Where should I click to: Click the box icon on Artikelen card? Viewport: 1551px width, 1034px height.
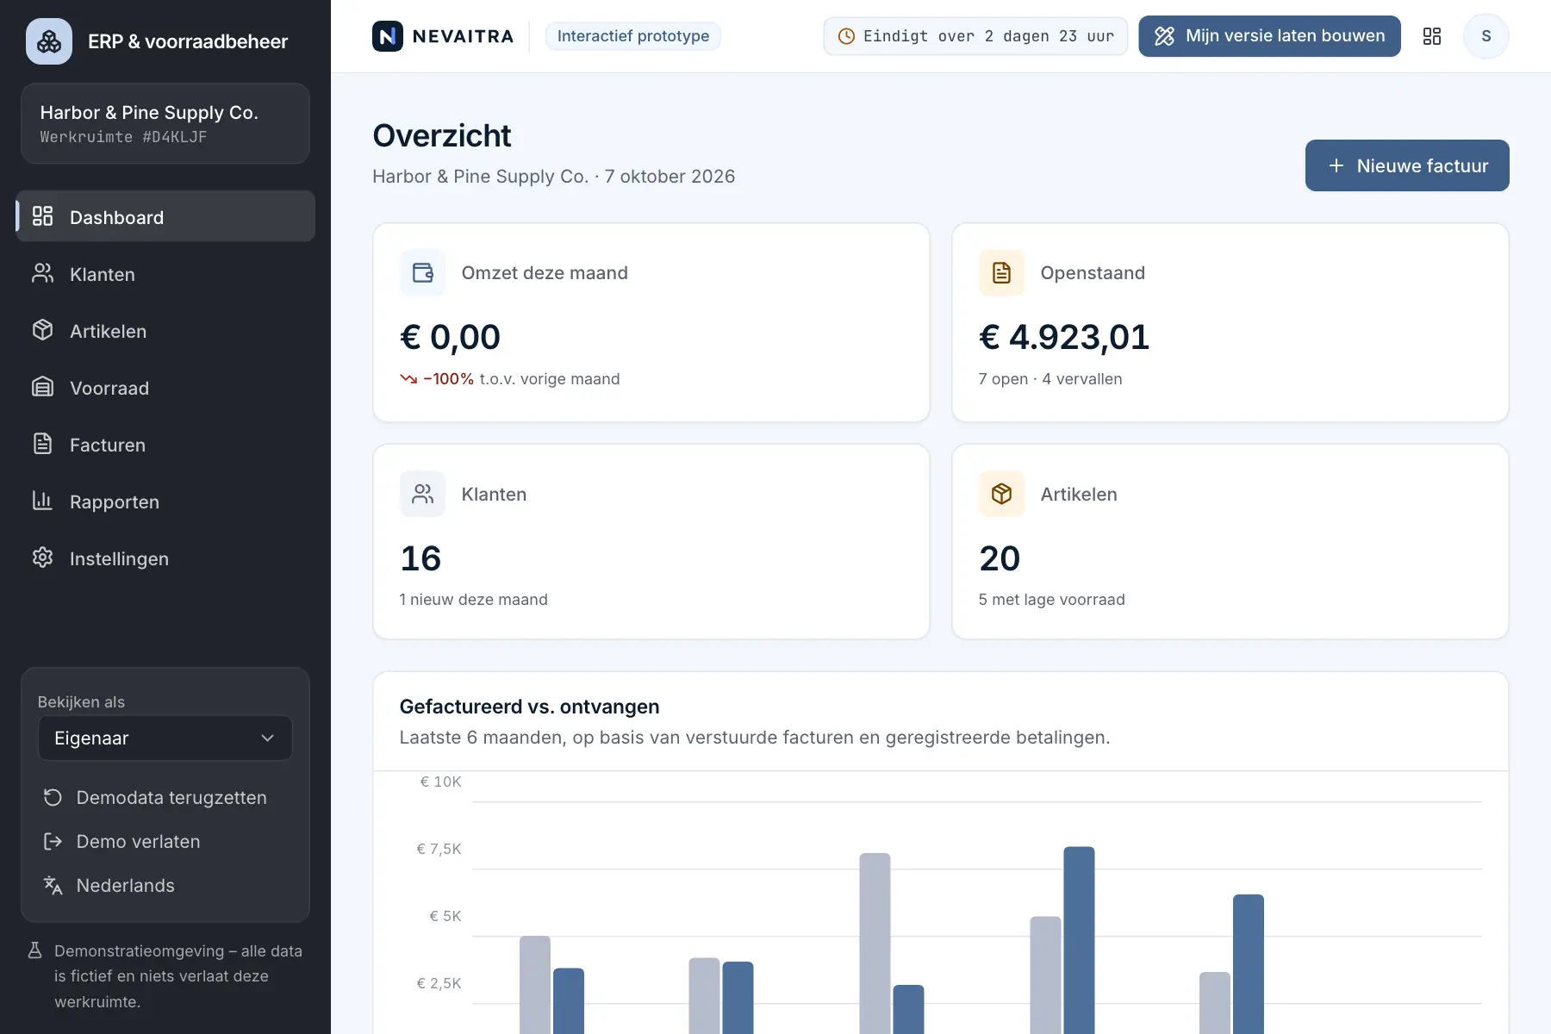tap(1002, 494)
